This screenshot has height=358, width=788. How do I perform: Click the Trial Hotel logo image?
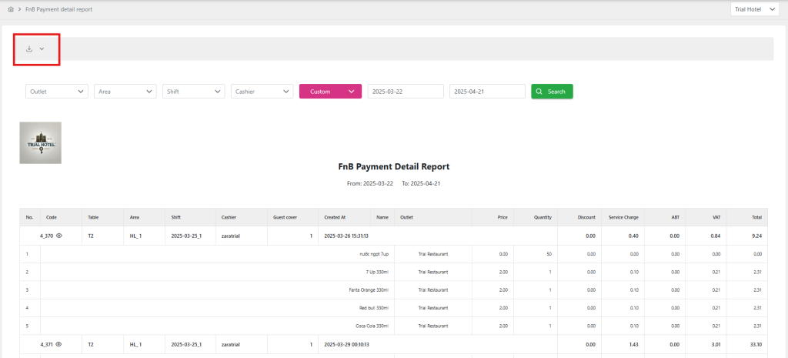click(40, 142)
